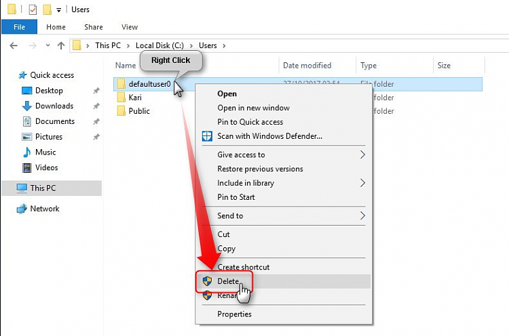The width and height of the screenshot is (509, 336).
Task: Click the Desktop monitor icon in sidebar
Action: 26,91
